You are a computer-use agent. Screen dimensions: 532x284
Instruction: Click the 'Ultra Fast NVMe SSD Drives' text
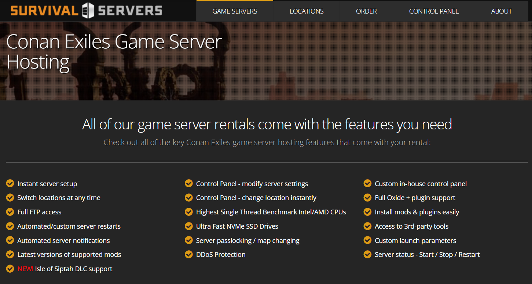pyautogui.click(x=237, y=226)
